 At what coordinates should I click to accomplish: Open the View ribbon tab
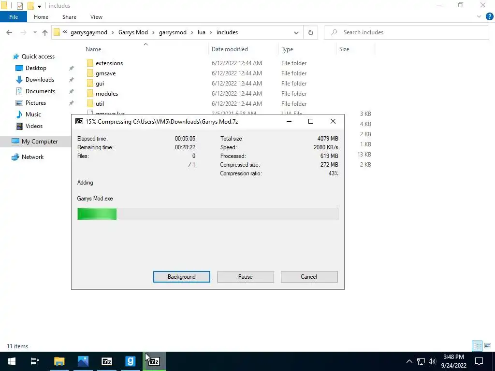click(x=96, y=17)
